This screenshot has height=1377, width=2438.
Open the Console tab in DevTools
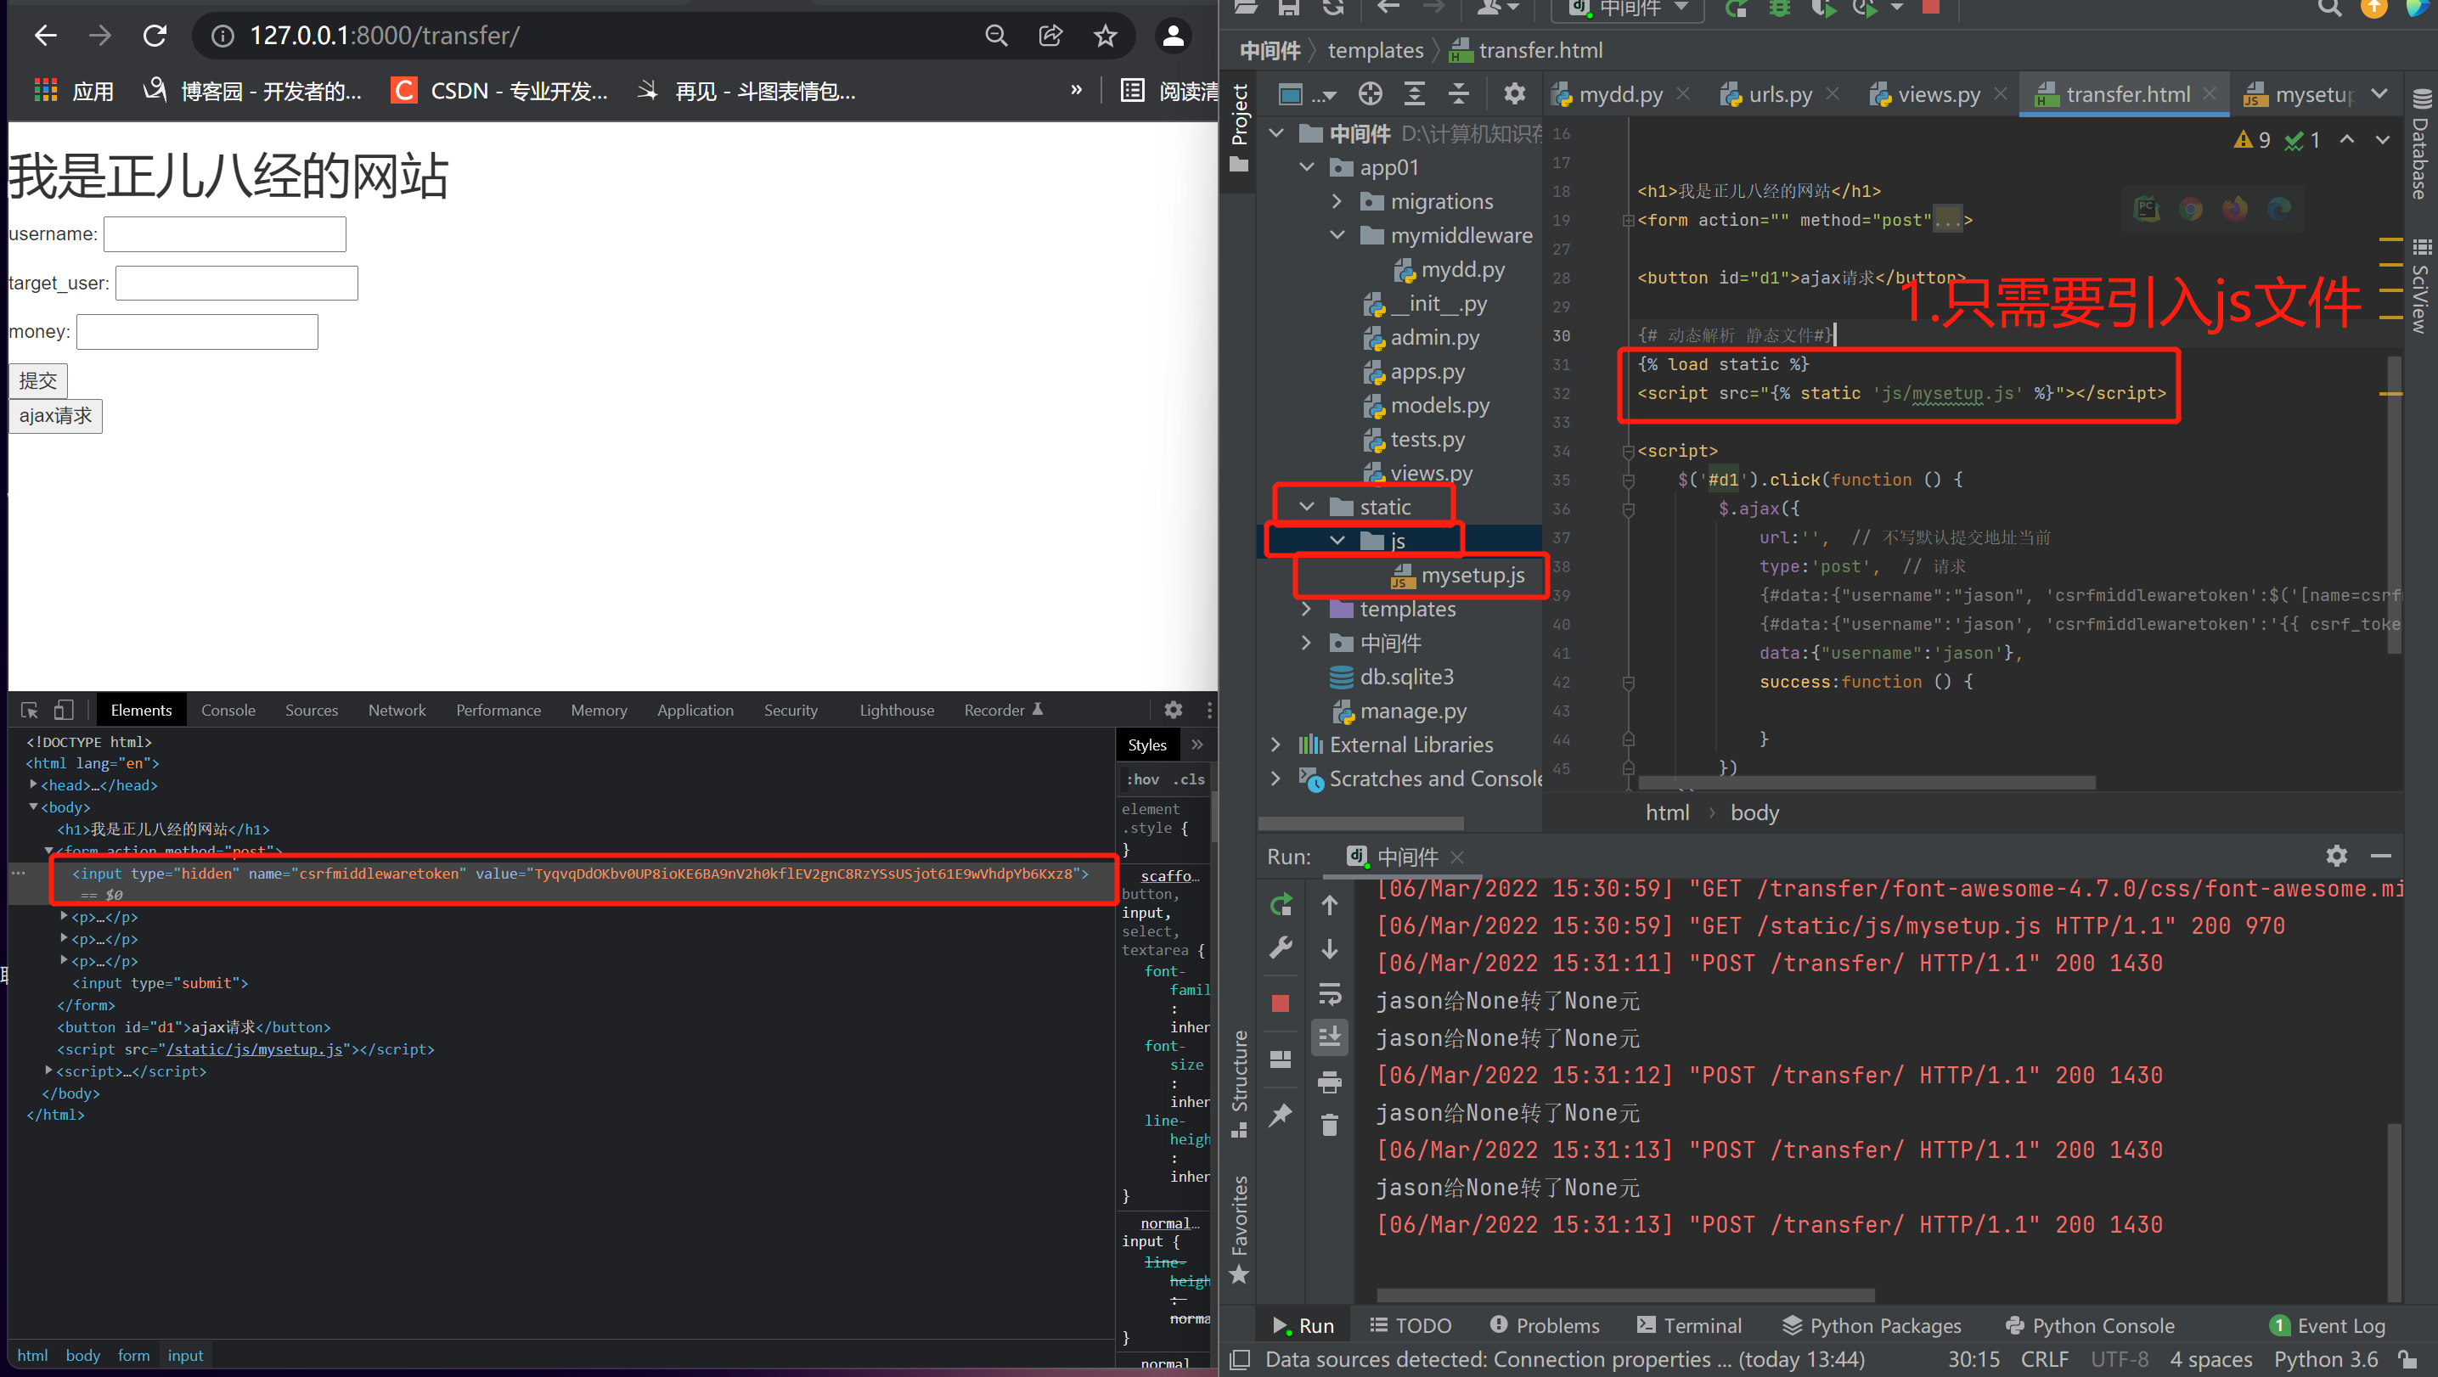228,710
